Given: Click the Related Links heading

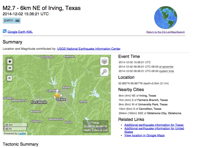Looking at the screenshot, I should point(131,119).
